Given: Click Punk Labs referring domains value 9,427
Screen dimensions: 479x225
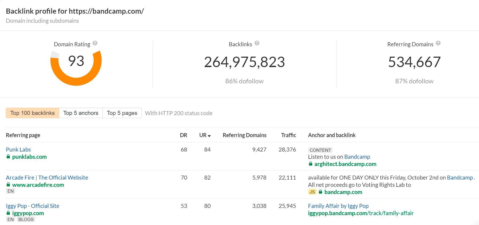Looking at the screenshot, I should [259, 150].
